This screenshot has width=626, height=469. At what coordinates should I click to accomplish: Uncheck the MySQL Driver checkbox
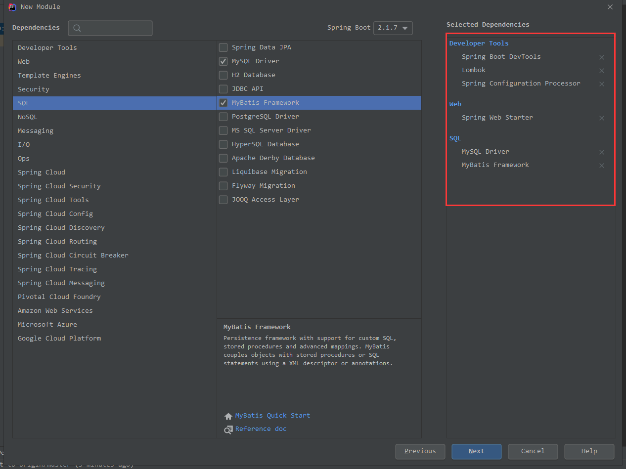[224, 61]
